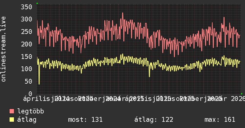The width and height of the screenshot is (245, 128).
Task: Click the onlinestream.live vertical axis title
Action: [x=3, y=49]
